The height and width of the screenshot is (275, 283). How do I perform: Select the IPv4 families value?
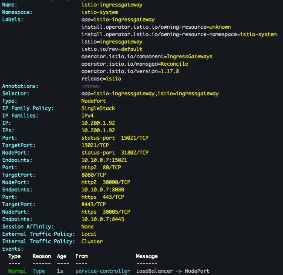tap(88, 116)
